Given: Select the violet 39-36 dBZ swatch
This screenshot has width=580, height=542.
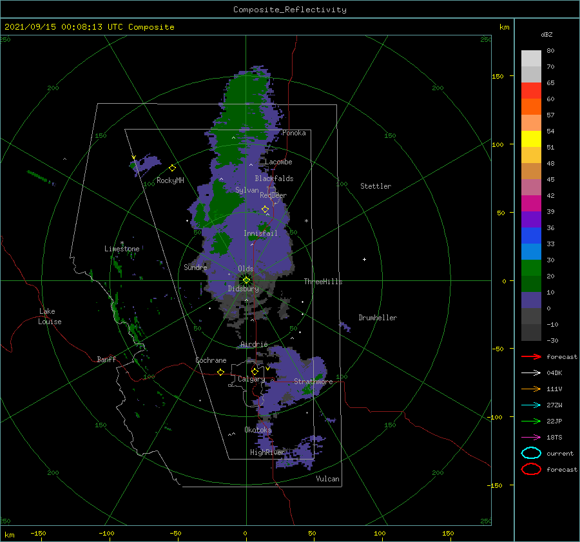Looking at the screenshot, I should coord(531,219).
